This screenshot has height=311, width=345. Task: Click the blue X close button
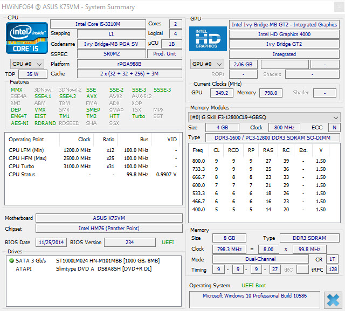pyautogui.click(x=333, y=300)
